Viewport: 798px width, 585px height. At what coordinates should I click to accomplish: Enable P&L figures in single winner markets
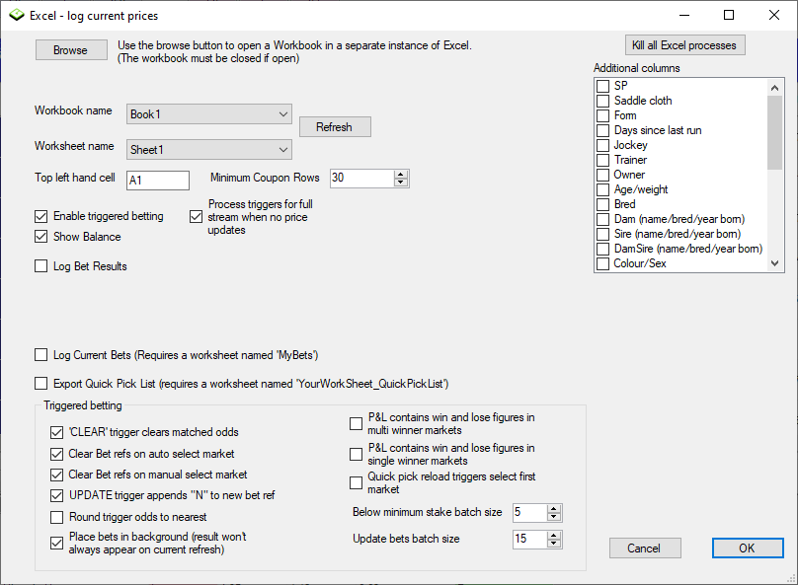click(357, 455)
